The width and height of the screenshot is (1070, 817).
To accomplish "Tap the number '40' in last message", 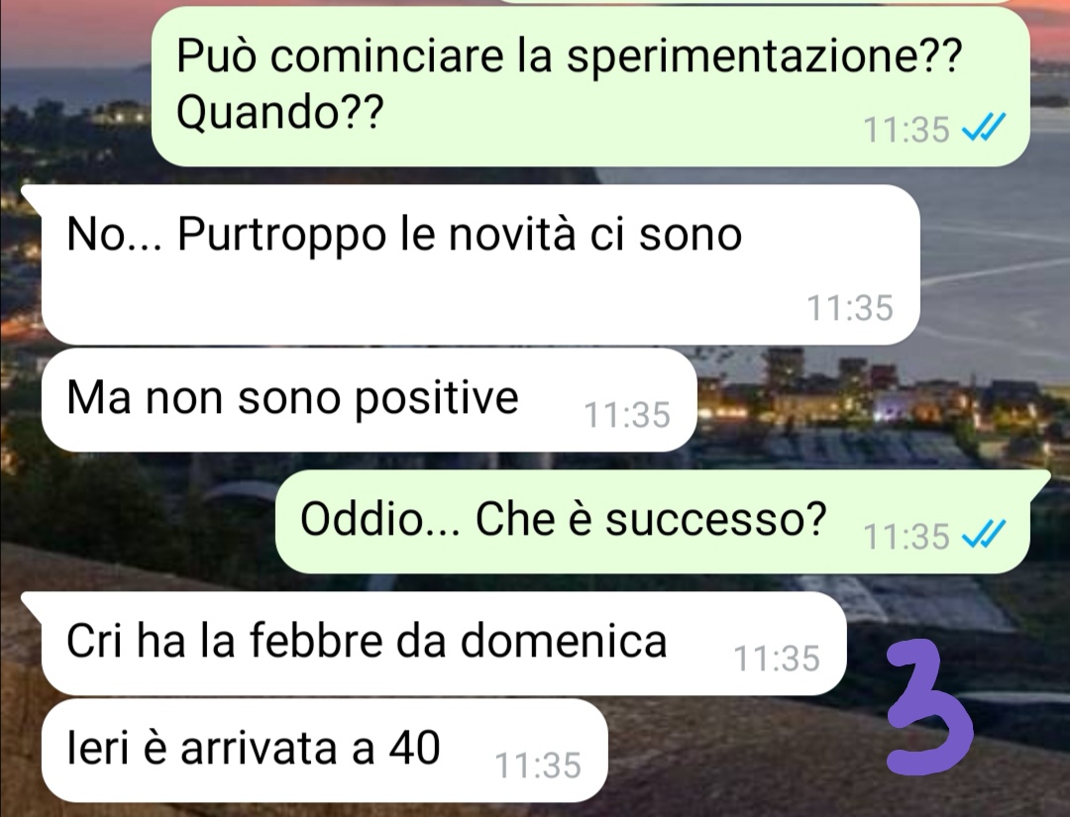I will 414,748.
